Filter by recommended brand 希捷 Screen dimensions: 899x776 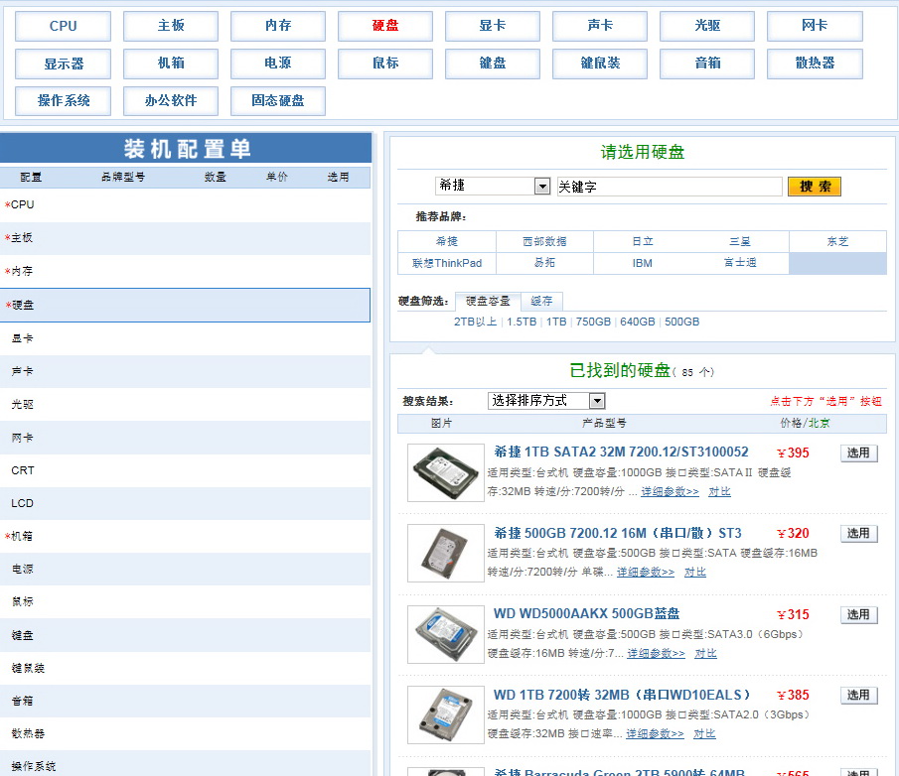pyautogui.click(x=447, y=241)
